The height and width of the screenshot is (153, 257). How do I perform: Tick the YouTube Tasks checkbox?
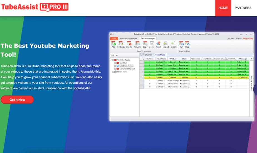(x=113, y=60)
